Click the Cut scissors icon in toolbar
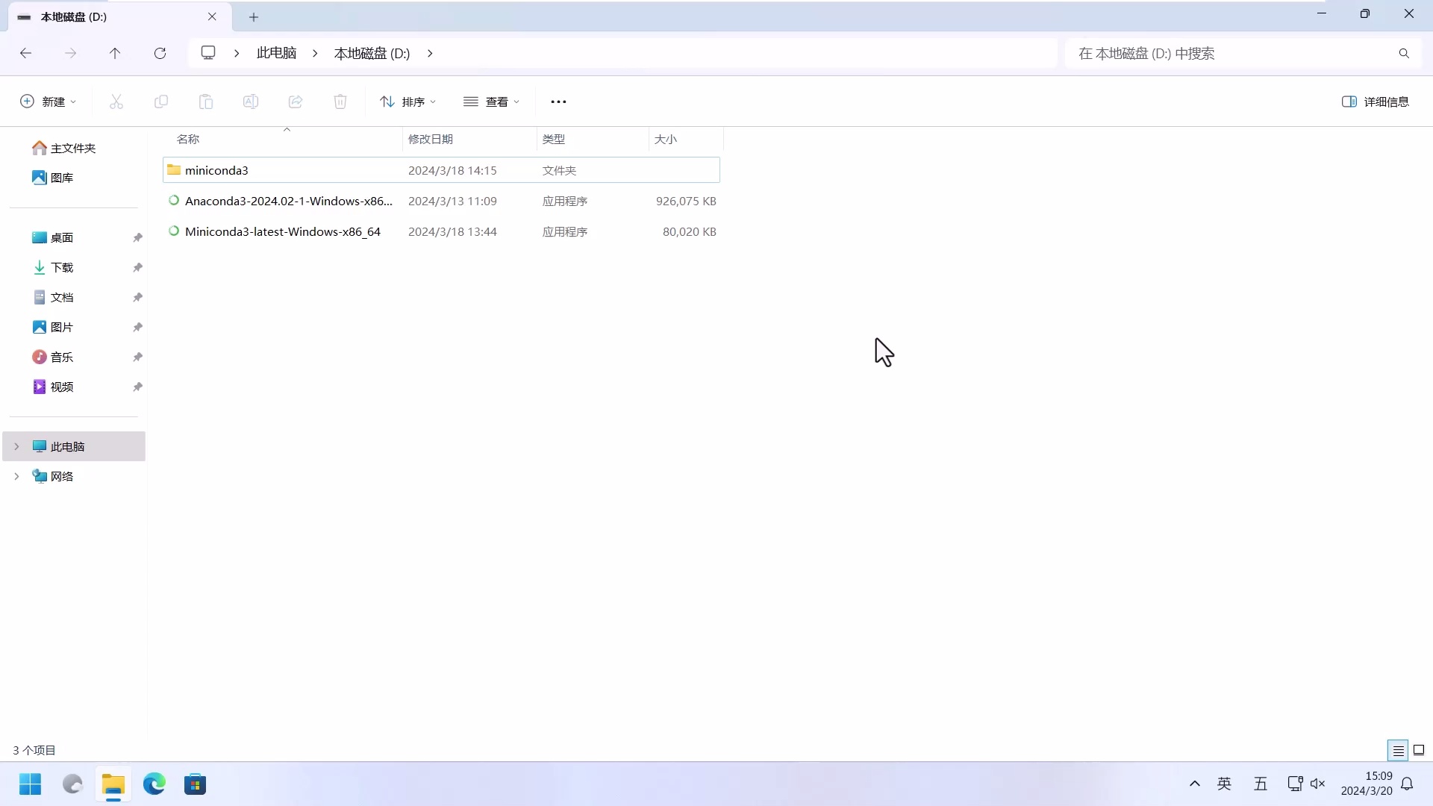 click(x=116, y=101)
